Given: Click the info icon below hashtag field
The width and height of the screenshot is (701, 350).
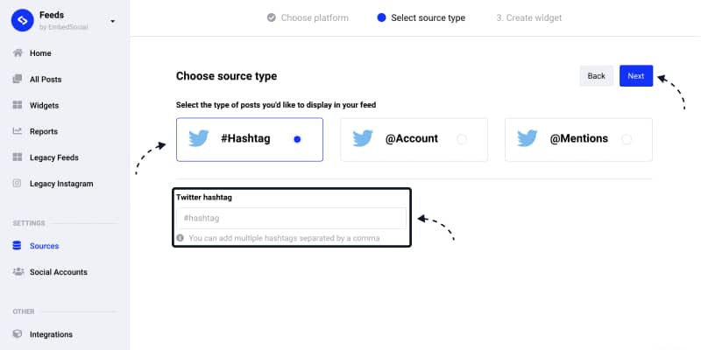Looking at the screenshot, I should tap(180, 238).
